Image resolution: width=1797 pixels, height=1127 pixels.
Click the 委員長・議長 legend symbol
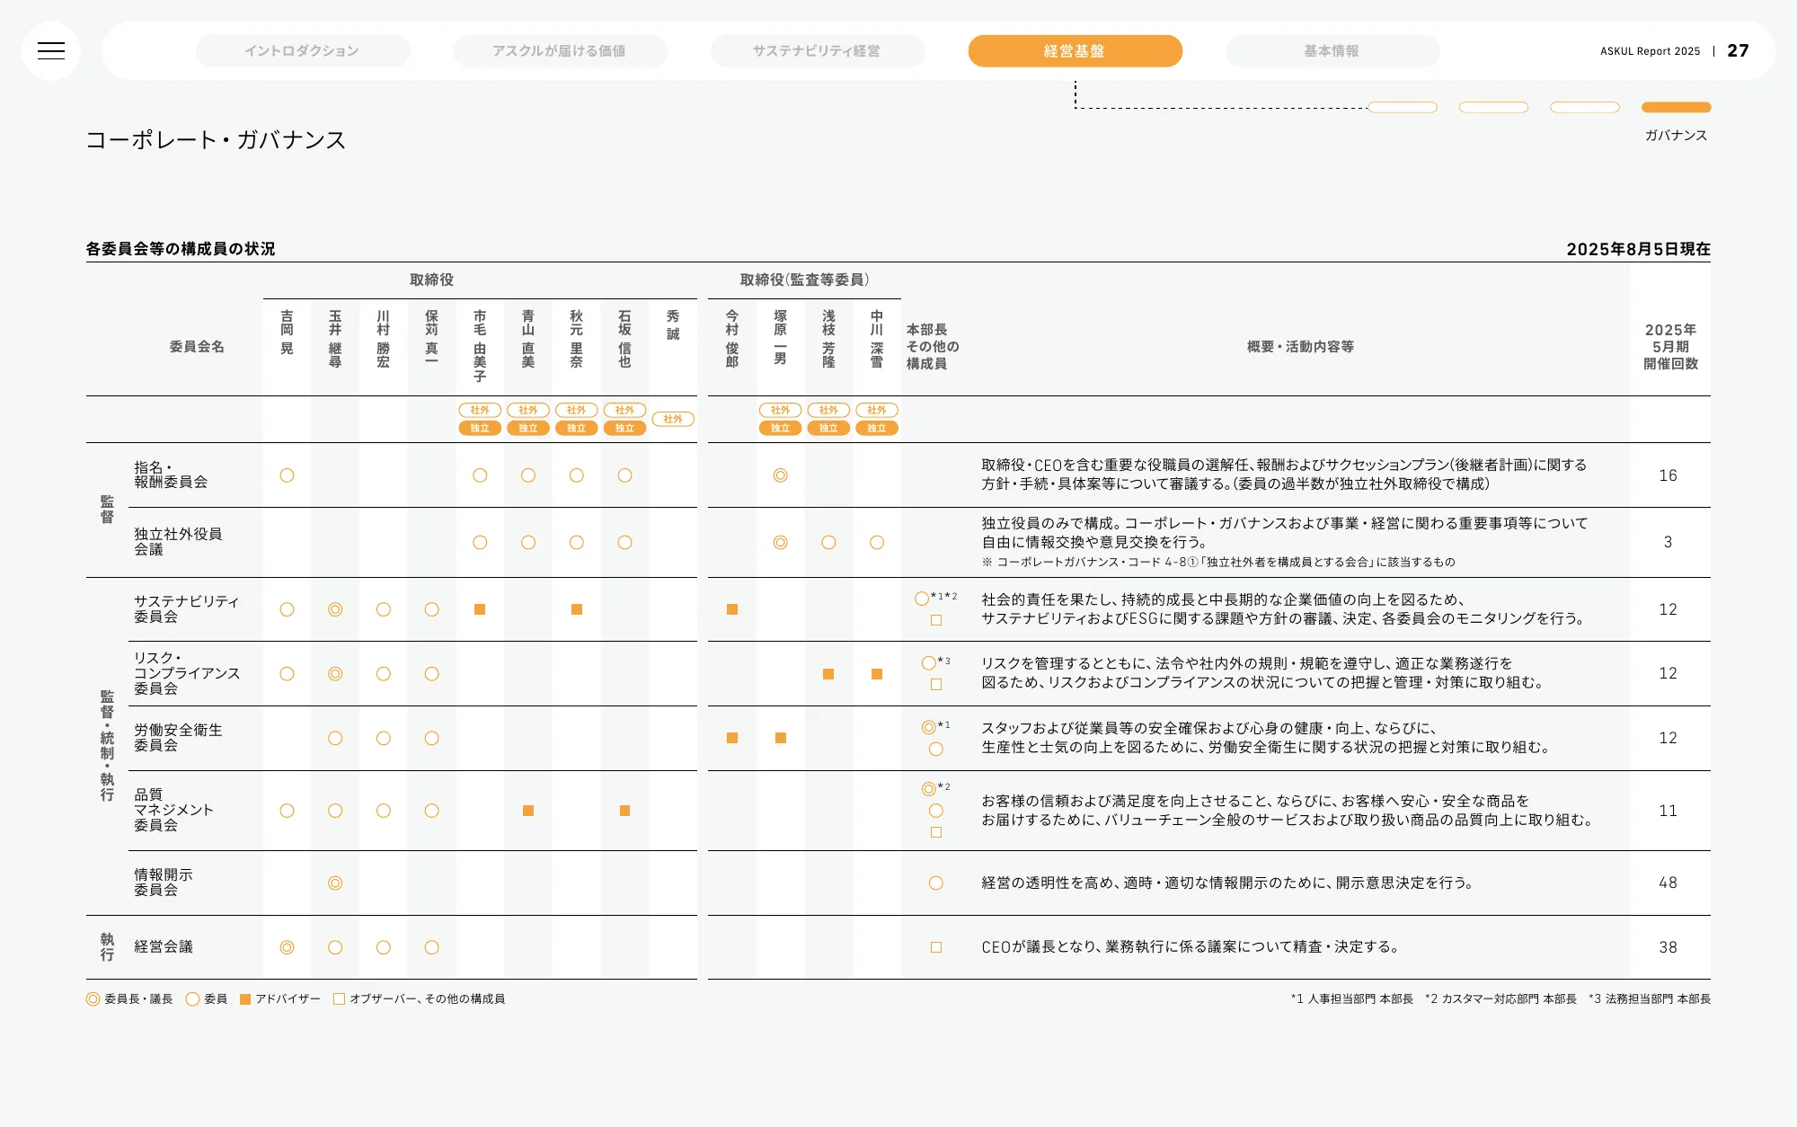pos(93,999)
